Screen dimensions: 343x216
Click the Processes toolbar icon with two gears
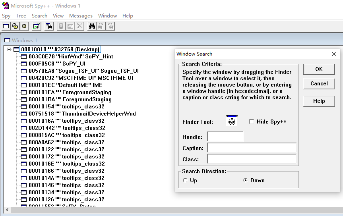(x=15, y=26)
